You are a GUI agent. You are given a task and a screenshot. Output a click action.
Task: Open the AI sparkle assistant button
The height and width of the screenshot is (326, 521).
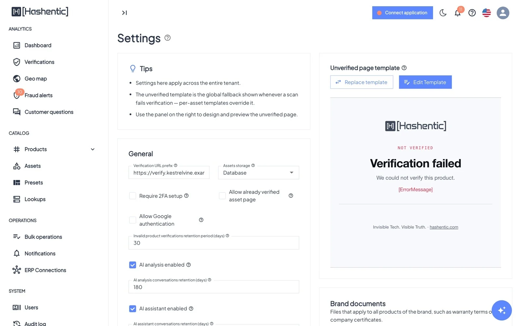pos(501,310)
